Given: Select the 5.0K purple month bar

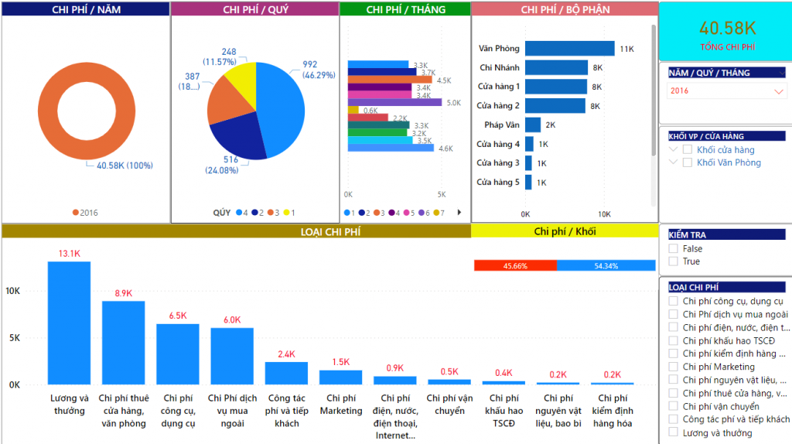Looking at the screenshot, I should (x=395, y=103).
